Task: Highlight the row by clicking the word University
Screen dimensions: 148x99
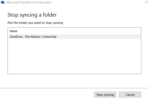Action: (x=50, y=37)
